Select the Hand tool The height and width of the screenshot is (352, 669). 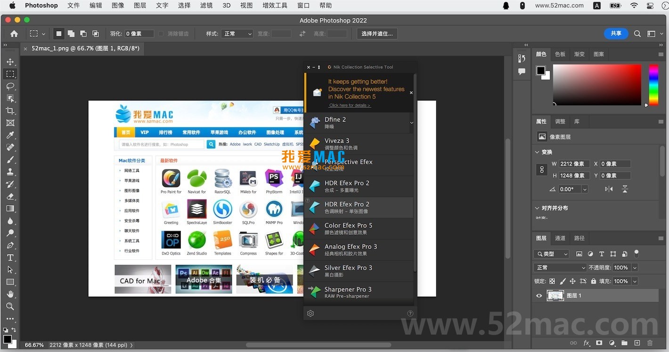[x=10, y=294]
